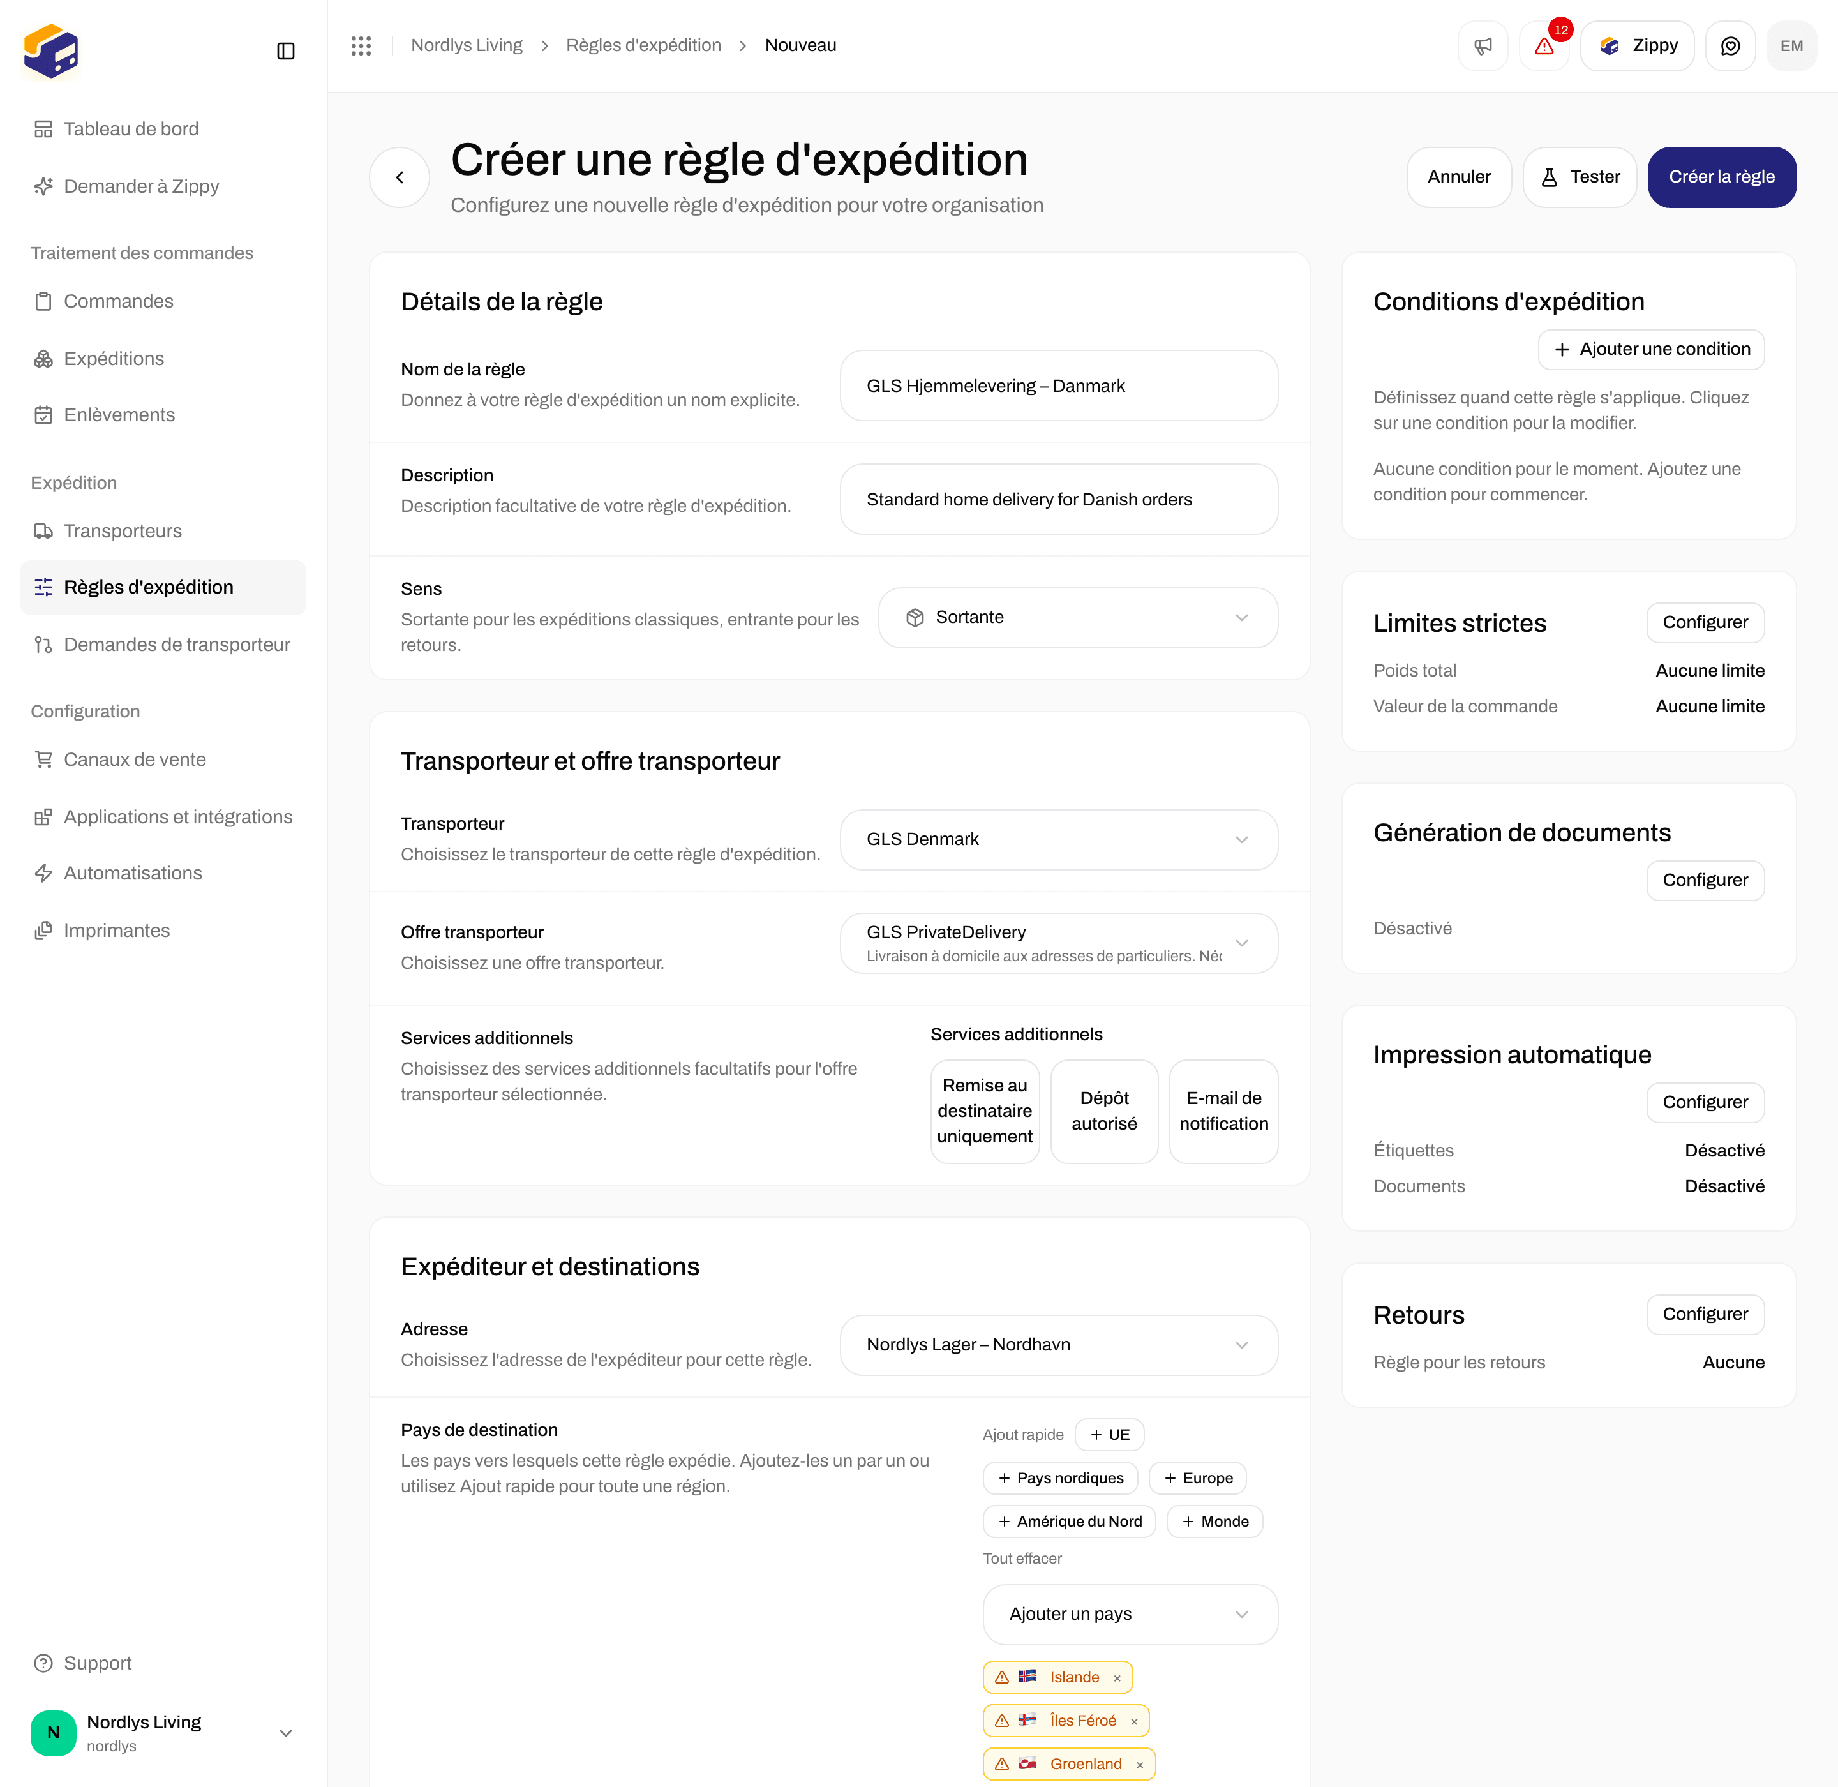Viewport: 1838px width, 1787px height.
Task: Toggle E-mail de notification service
Action: click(x=1223, y=1111)
